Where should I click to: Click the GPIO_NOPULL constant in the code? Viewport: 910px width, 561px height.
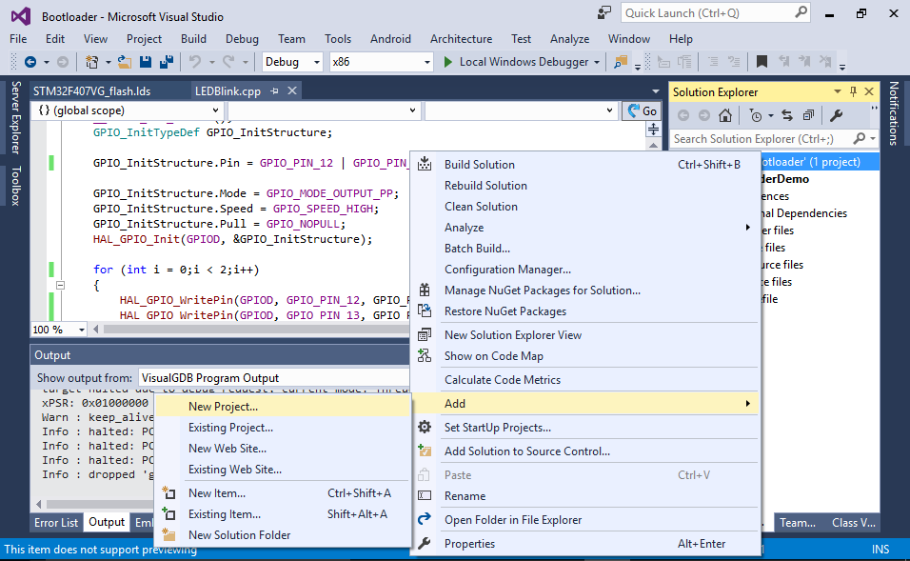303,224
